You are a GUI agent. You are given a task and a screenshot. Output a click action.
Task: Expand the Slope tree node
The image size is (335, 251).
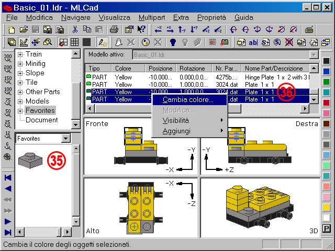pos(20,73)
